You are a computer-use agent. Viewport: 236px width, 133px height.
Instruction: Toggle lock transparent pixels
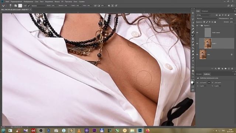pos(204,22)
